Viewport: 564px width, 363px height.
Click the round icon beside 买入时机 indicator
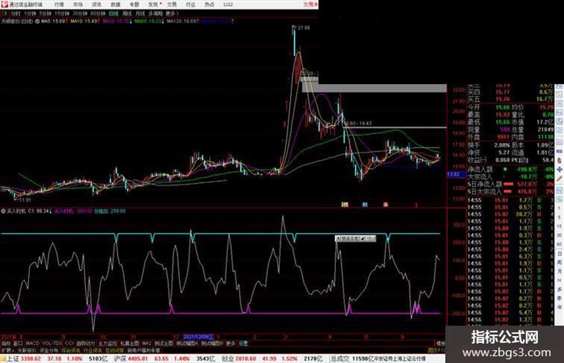click(x=3, y=211)
